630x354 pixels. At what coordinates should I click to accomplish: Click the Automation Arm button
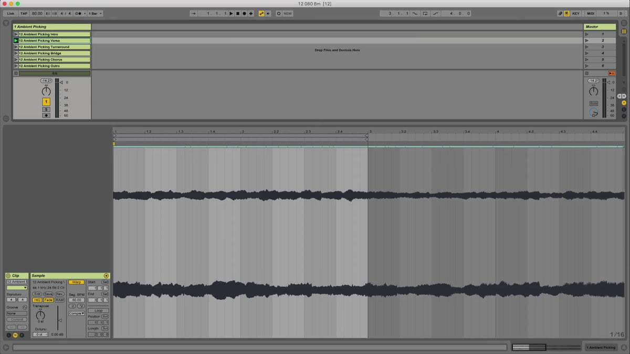[x=261, y=13]
